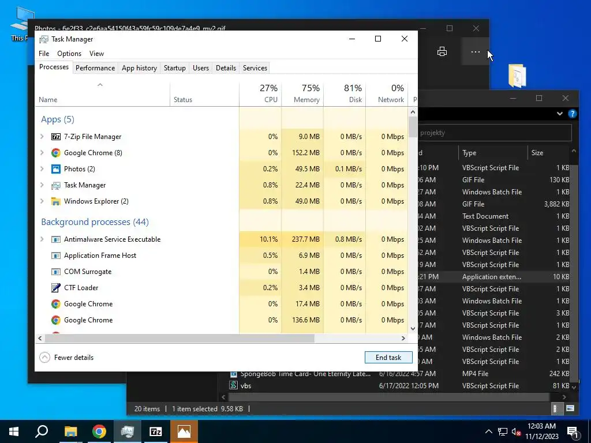Click the vbs script file icon
Viewport: 591px width, 443px height.
coord(234,385)
